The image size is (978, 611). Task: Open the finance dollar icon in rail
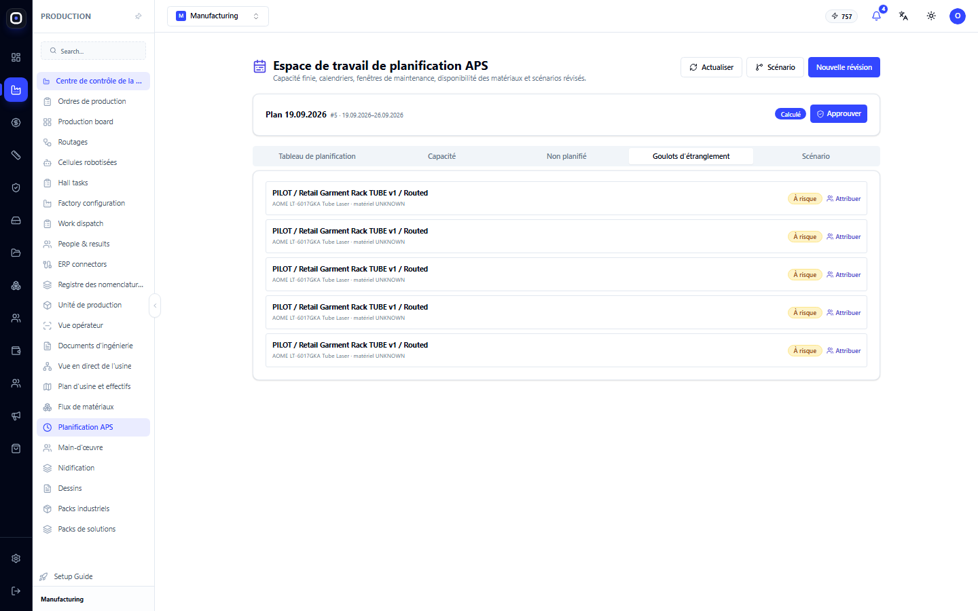[x=16, y=123]
